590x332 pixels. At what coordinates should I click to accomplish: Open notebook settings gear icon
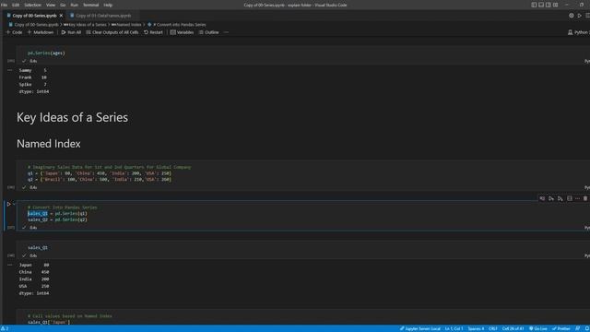click(x=572, y=16)
